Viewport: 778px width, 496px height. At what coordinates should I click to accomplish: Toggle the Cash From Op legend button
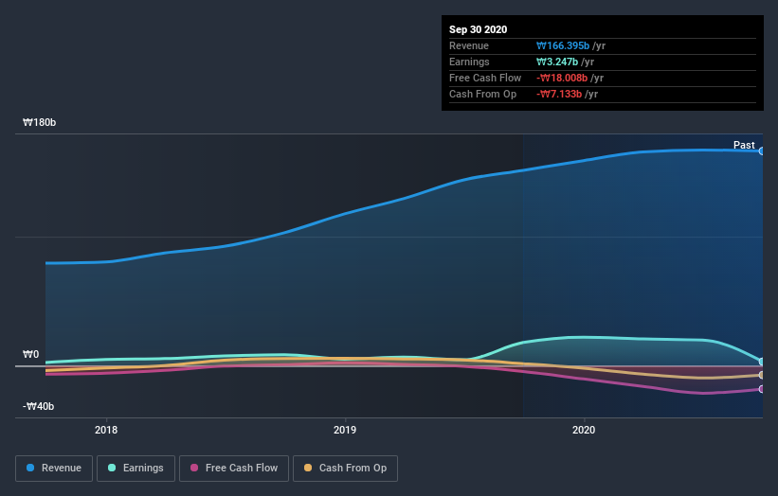coord(345,469)
